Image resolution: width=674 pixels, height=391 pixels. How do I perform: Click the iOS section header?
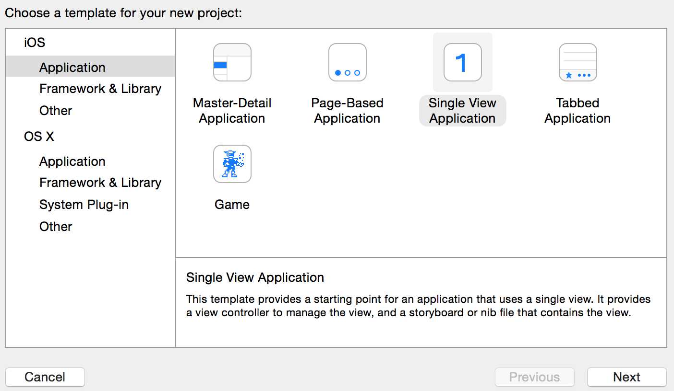coord(35,43)
